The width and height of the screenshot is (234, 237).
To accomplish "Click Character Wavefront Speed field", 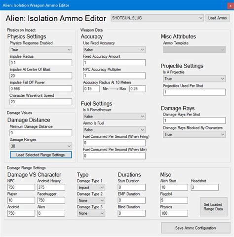I will 41,102.
